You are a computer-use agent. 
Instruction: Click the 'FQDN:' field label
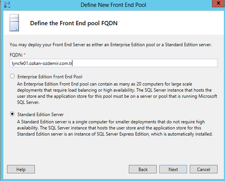(x=16, y=55)
